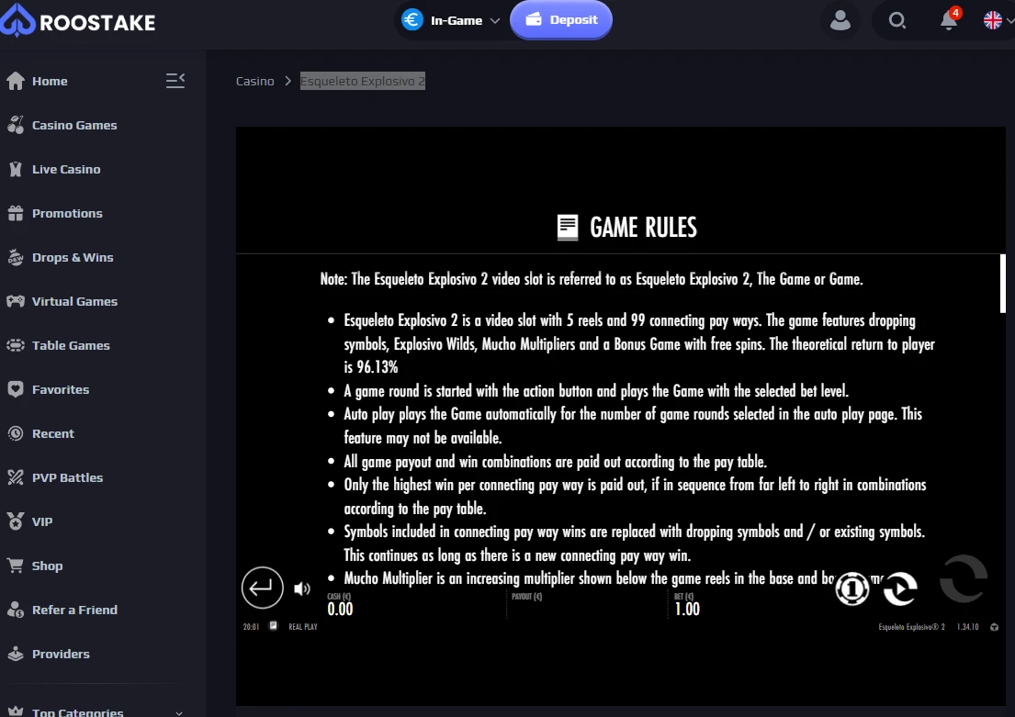The width and height of the screenshot is (1015, 717).
Task: Click the Payout label
Action: tap(527, 596)
